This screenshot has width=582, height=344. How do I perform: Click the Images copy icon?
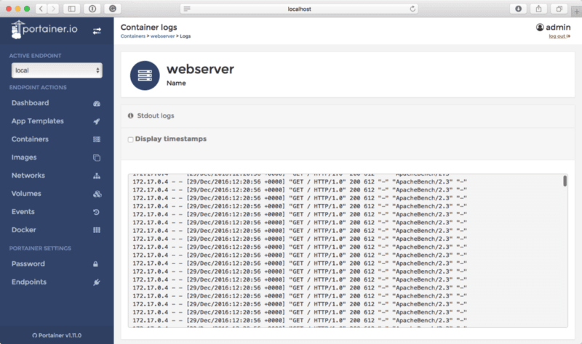97,157
